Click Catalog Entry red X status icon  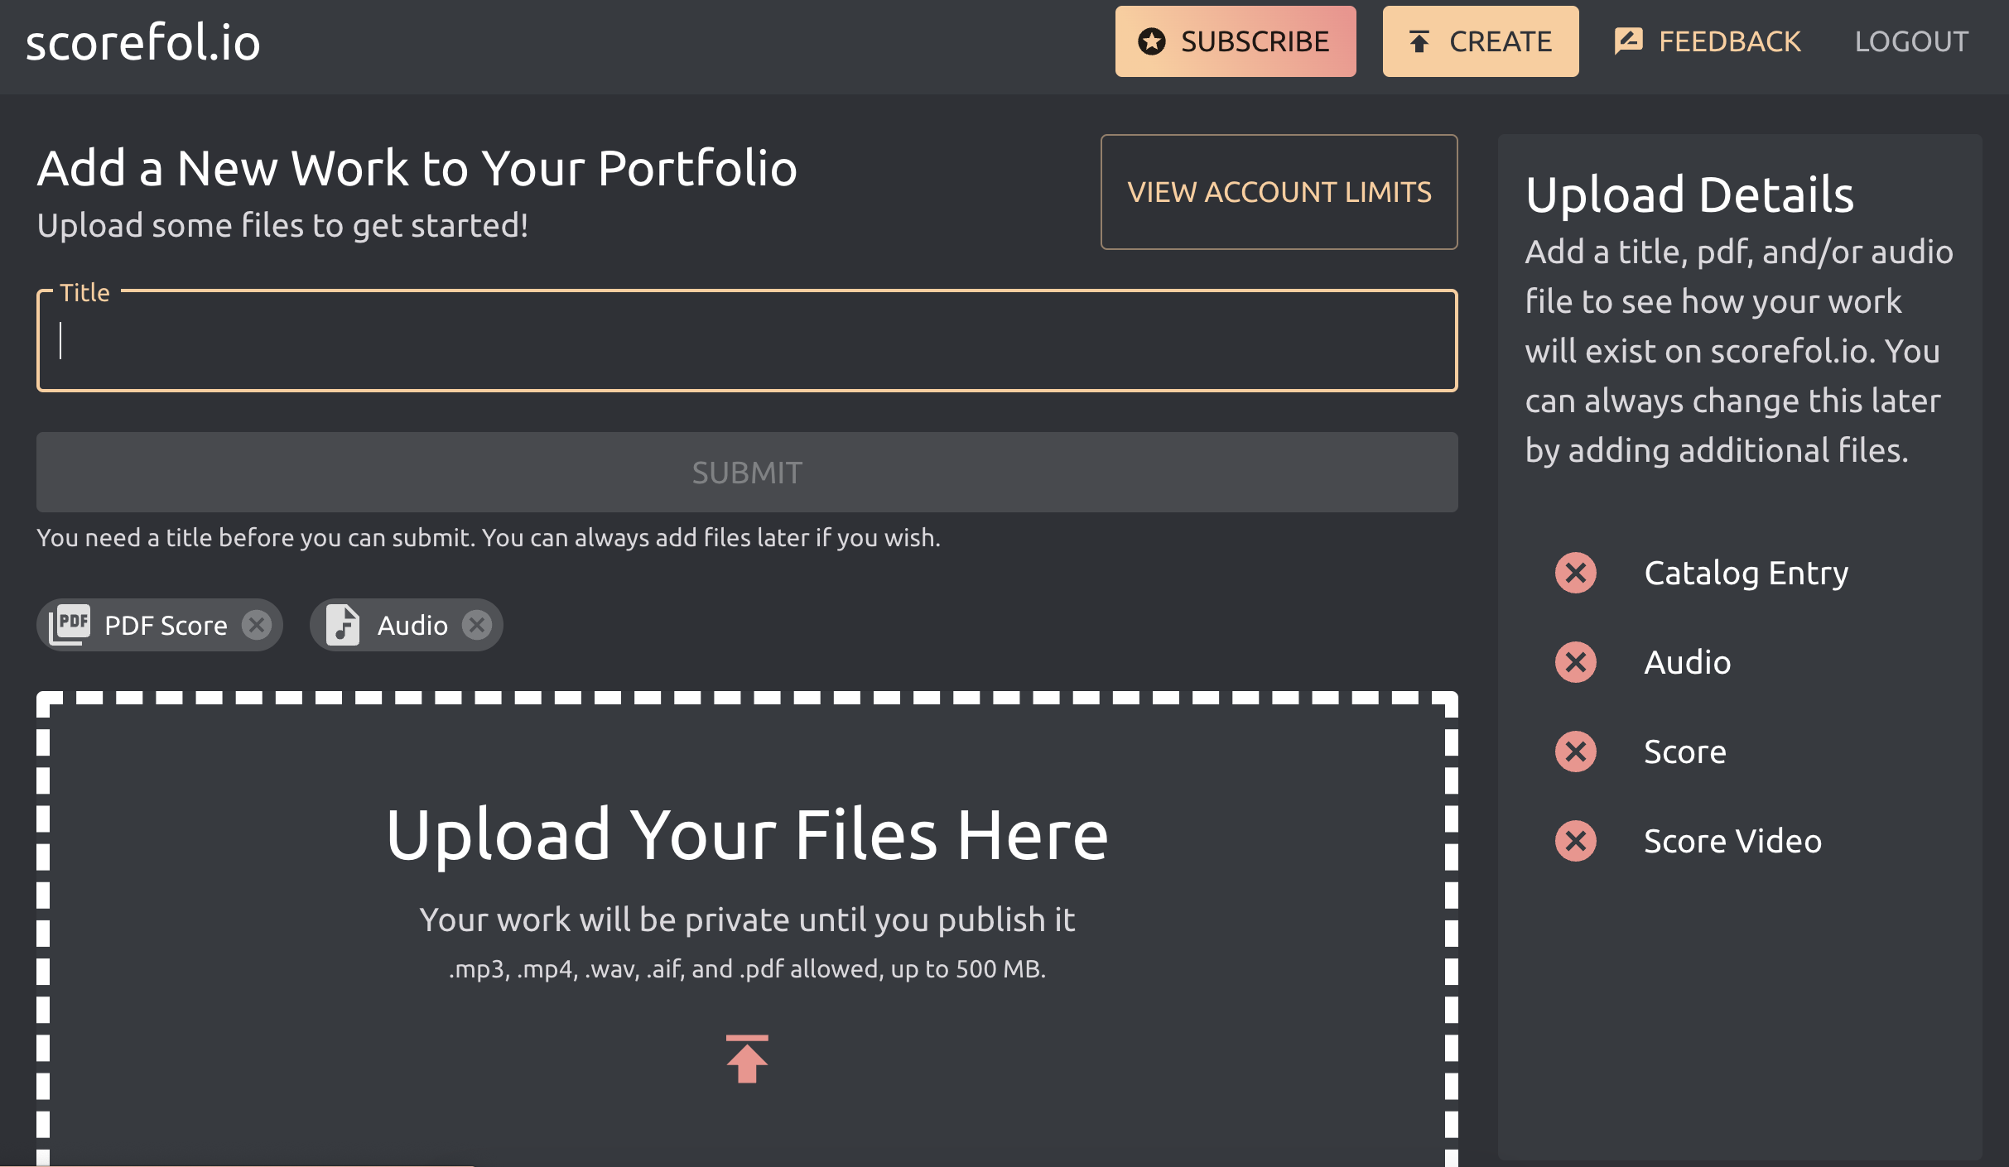[x=1575, y=573]
